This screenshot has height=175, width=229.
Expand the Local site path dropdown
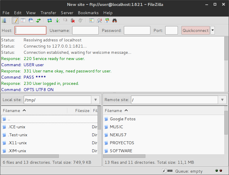[95, 100]
